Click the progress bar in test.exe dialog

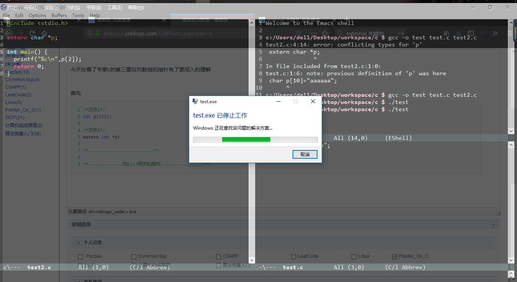(x=255, y=139)
